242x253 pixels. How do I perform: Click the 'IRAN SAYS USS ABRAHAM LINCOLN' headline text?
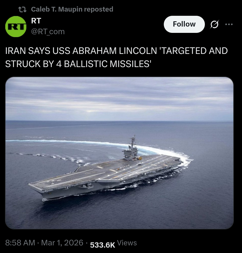click(x=81, y=51)
